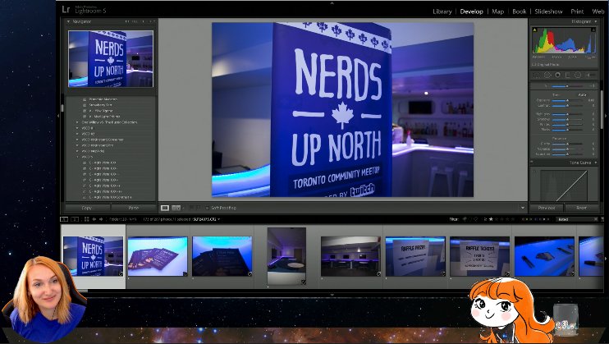Image resolution: width=609 pixels, height=344 pixels.
Task: Toggle highlight clipping indicator in histogram
Action: tap(593, 30)
